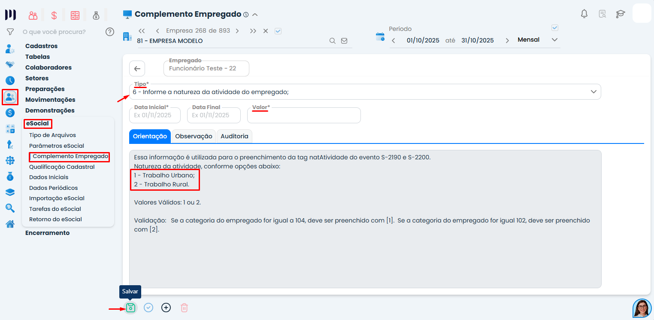
Task: Open Dados Periódicos
Action: point(53,188)
